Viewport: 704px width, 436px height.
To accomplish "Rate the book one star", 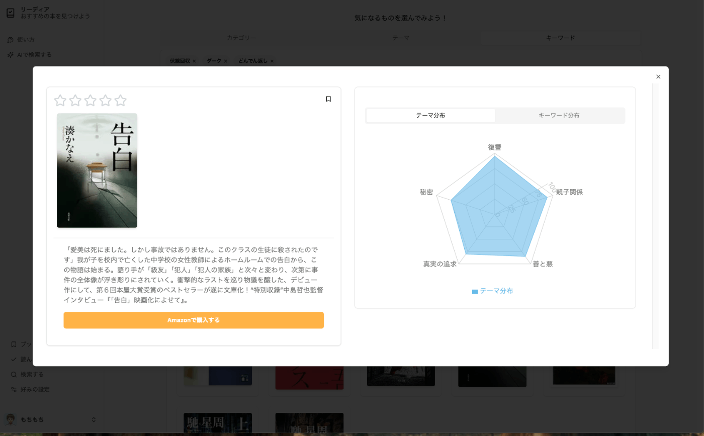I will pyautogui.click(x=60, y=101).
